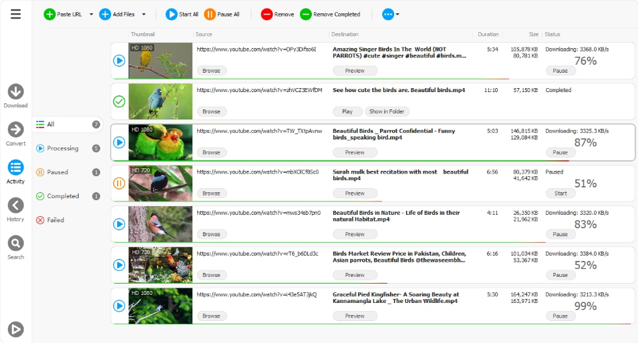Select the Paused filter tab
This screenshot has width=638, height=343.
point(68,172)
